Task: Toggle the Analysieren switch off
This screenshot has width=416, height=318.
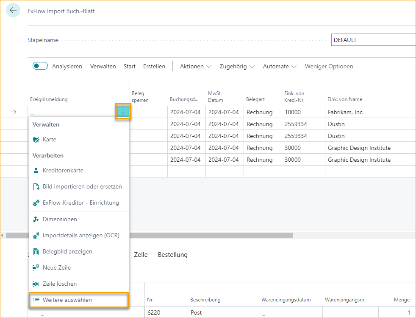Action: click(x=40, y=66)
